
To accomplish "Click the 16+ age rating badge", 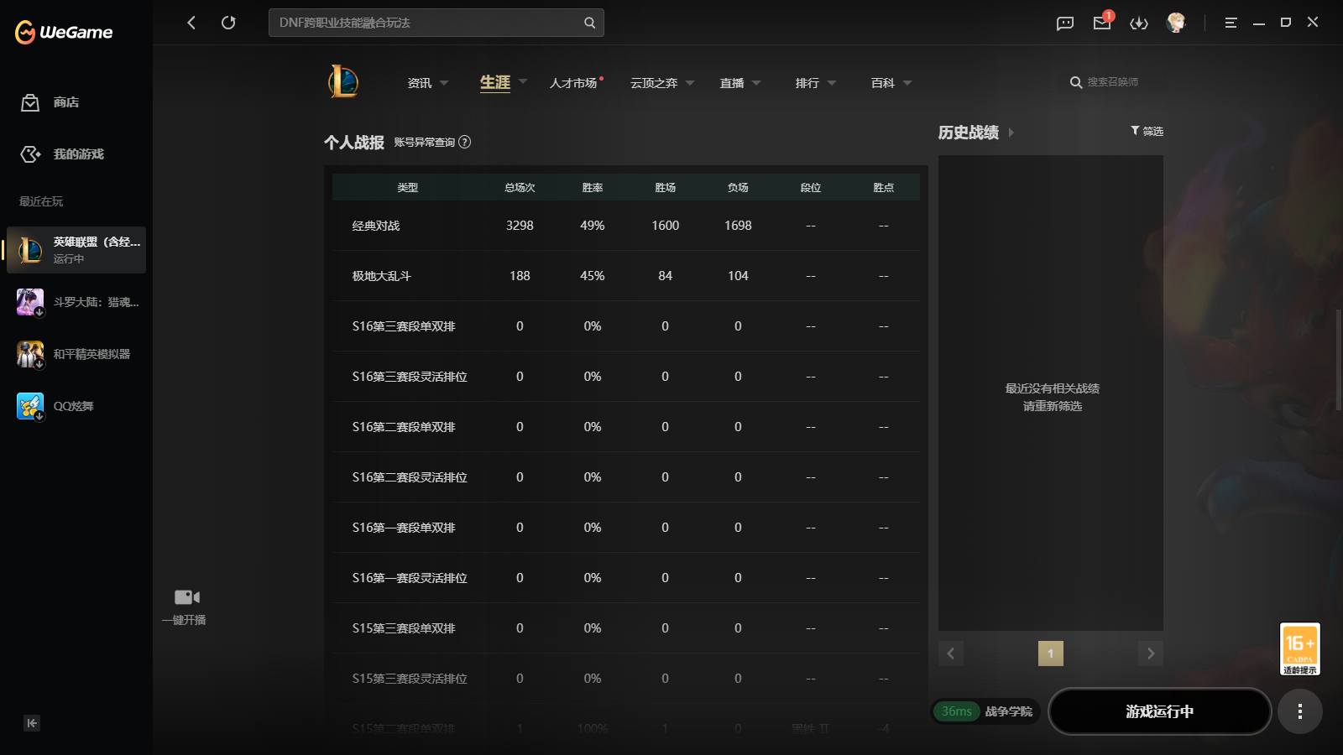I will point(1300,648).
